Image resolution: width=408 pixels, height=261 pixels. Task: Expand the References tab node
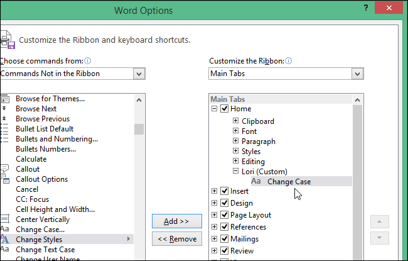[214, 227]
